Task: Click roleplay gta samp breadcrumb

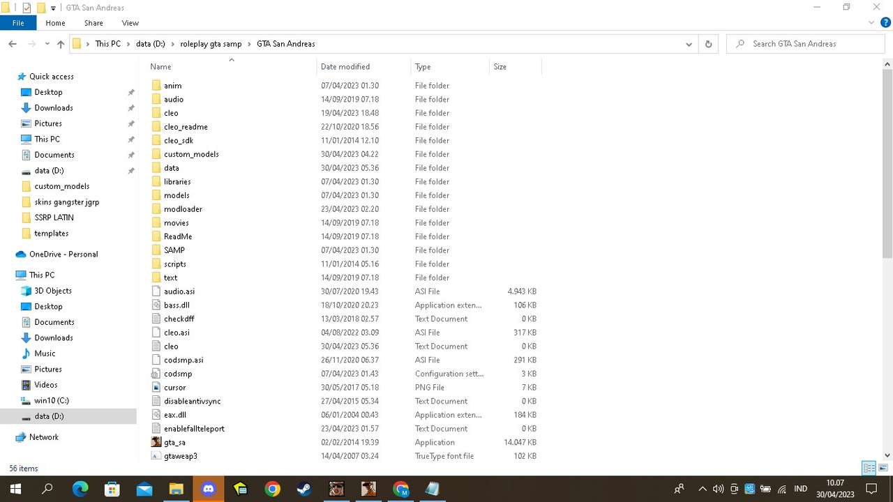Action: tap(211, 44)
